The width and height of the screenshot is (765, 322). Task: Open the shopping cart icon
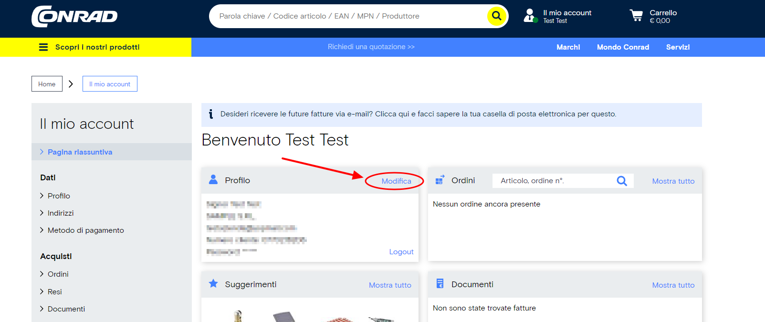pyautogui.click(x=636, y=16)
